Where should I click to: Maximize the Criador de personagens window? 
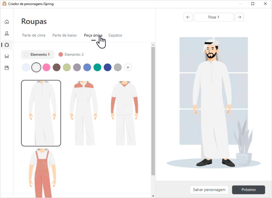click(x=253, y=3)
